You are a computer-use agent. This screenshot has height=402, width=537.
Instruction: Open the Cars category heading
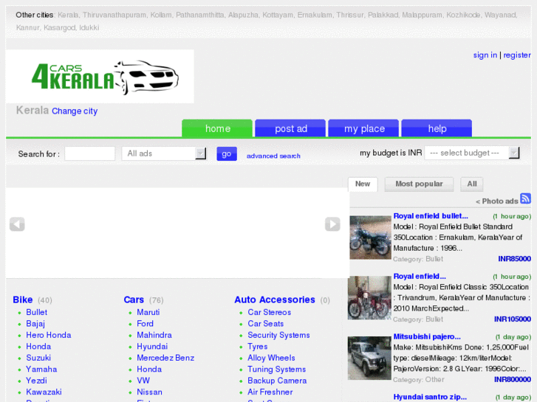click(x=134, y=299)
